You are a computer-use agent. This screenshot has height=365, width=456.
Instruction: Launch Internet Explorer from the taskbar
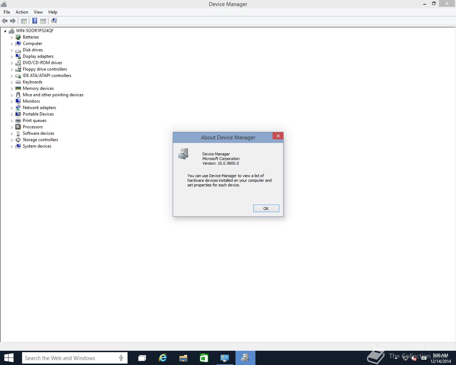pos(163,358)
